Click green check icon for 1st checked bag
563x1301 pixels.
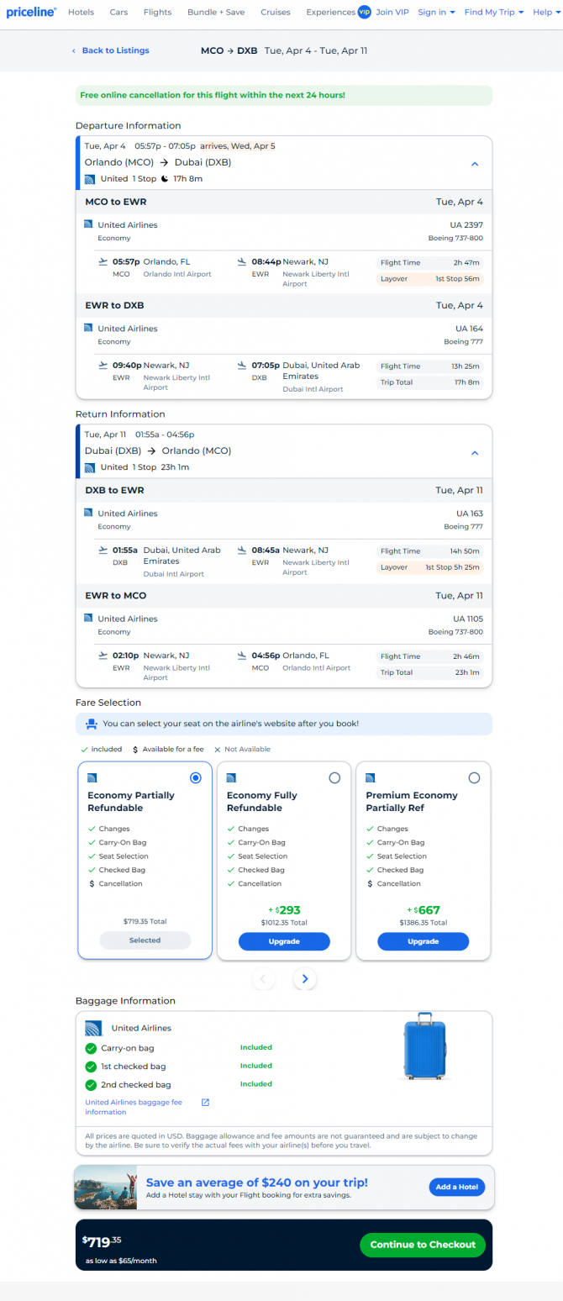(x=91, y=1067)
